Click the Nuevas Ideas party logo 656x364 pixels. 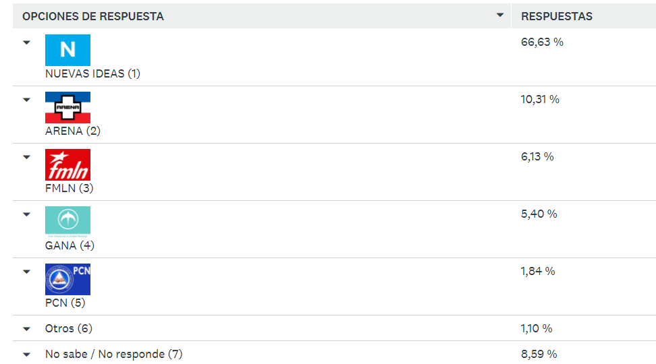tap(67, 50)
